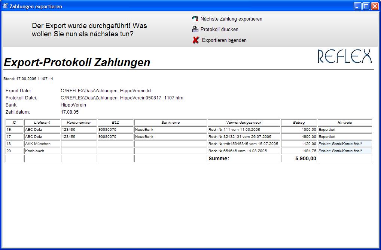Click BLZ '90080070' in the ID 19 row

point(116,130)
